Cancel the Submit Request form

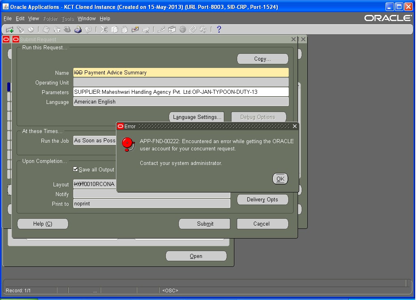click(x=262, y=224)
